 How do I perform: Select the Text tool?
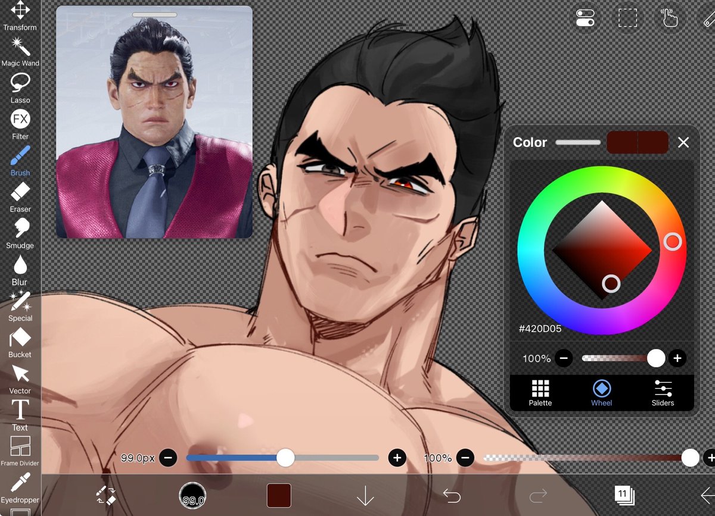click(20, 416)
